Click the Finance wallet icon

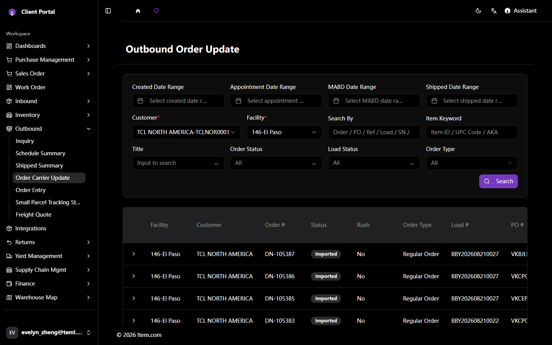(x=9, y=284)
